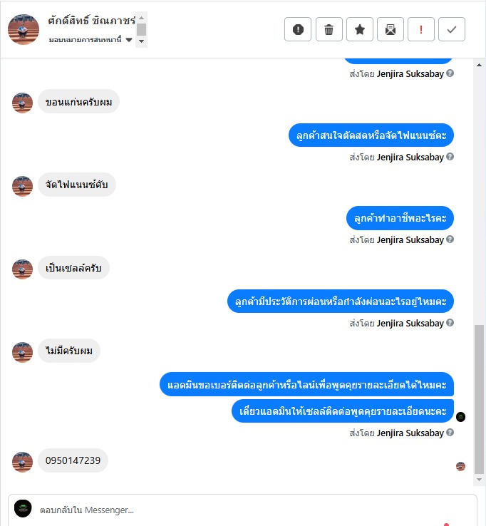Select the phone number message 0950147239

coord(73,460)
